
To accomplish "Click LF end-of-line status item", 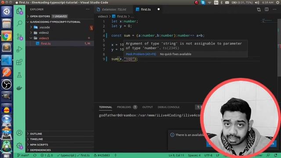I will point(218,155).
